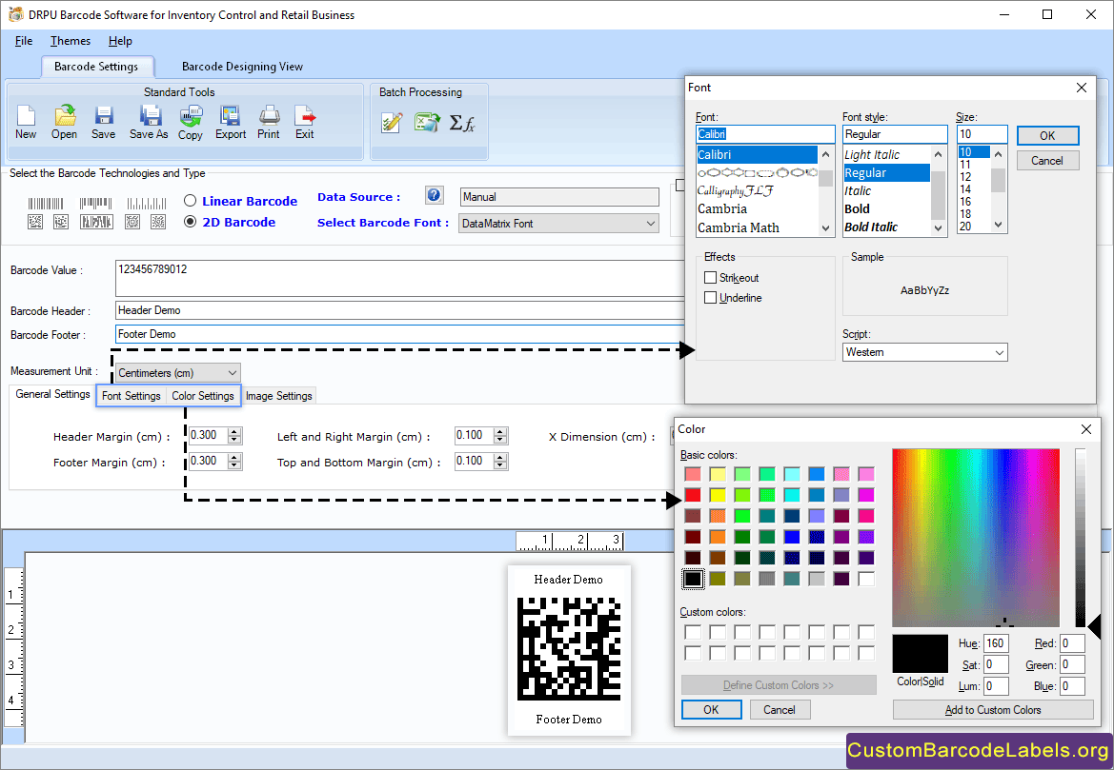Viewport: 1114px width, 770px height.
Task: Expand the Select Barcode Font dropdown
Action: [x=650, y=224]
